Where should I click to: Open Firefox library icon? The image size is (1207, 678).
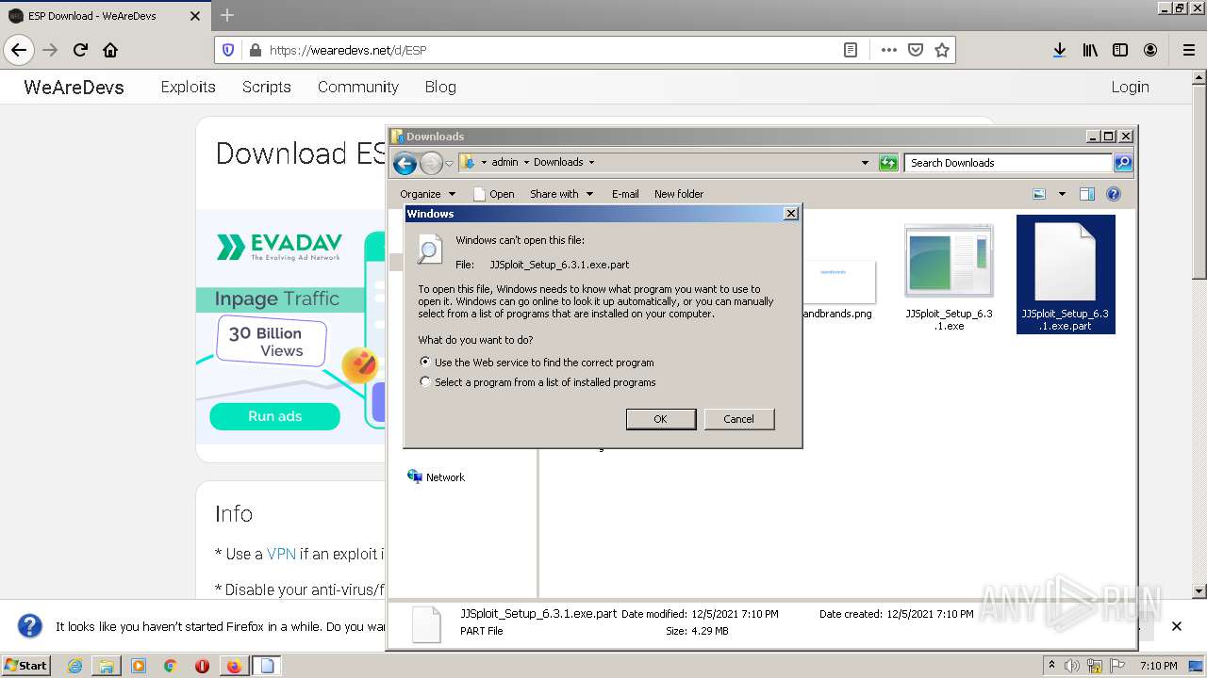click(x=1090, y=50)
